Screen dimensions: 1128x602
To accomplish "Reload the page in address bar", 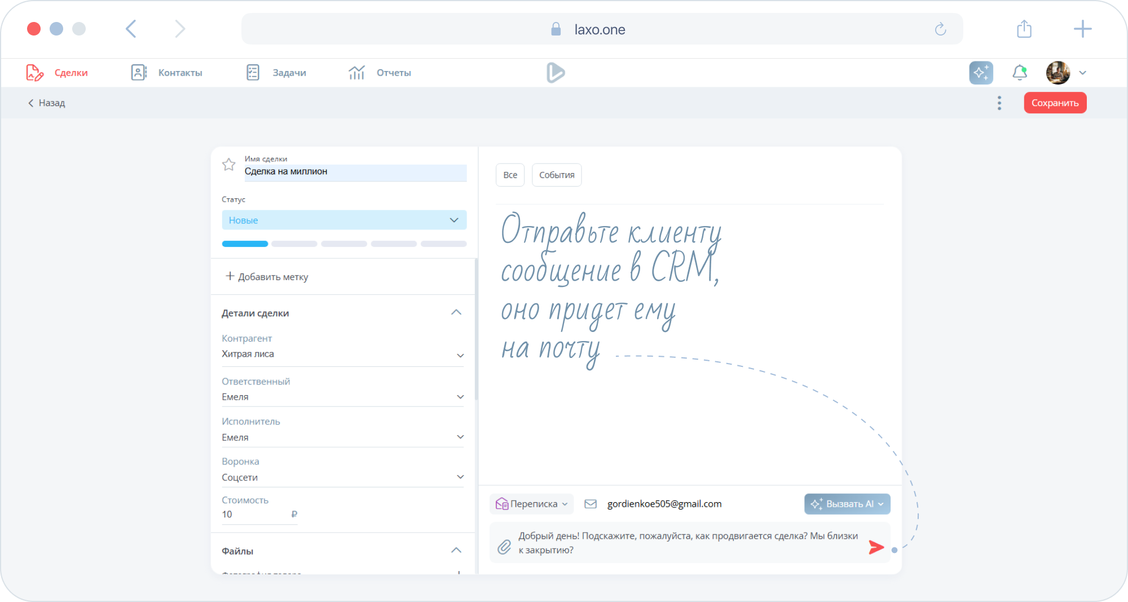I will (940, 29).
